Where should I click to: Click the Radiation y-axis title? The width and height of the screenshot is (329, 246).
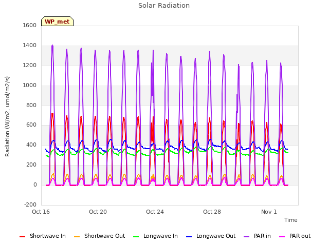[x=7, y=116]
